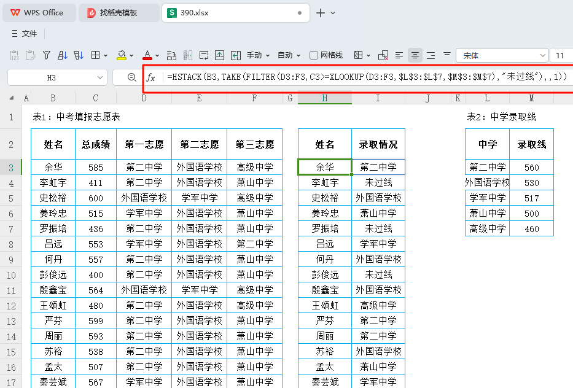Sort descending with the funnel-arrow icon
The width and height of the screenshot is (573, 388).
point(79,55)
